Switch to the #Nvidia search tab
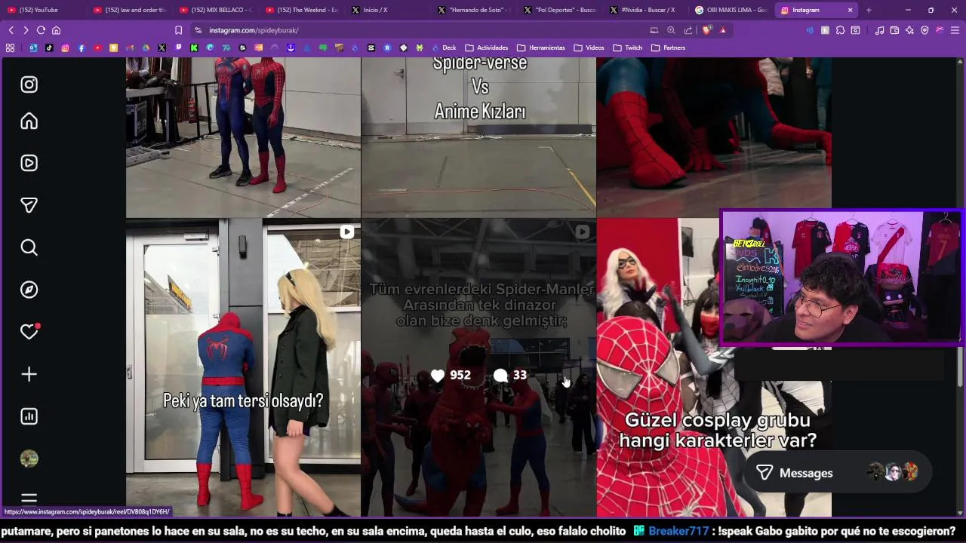Viewport: 966px width, 543px height. (x=646, y=10)
